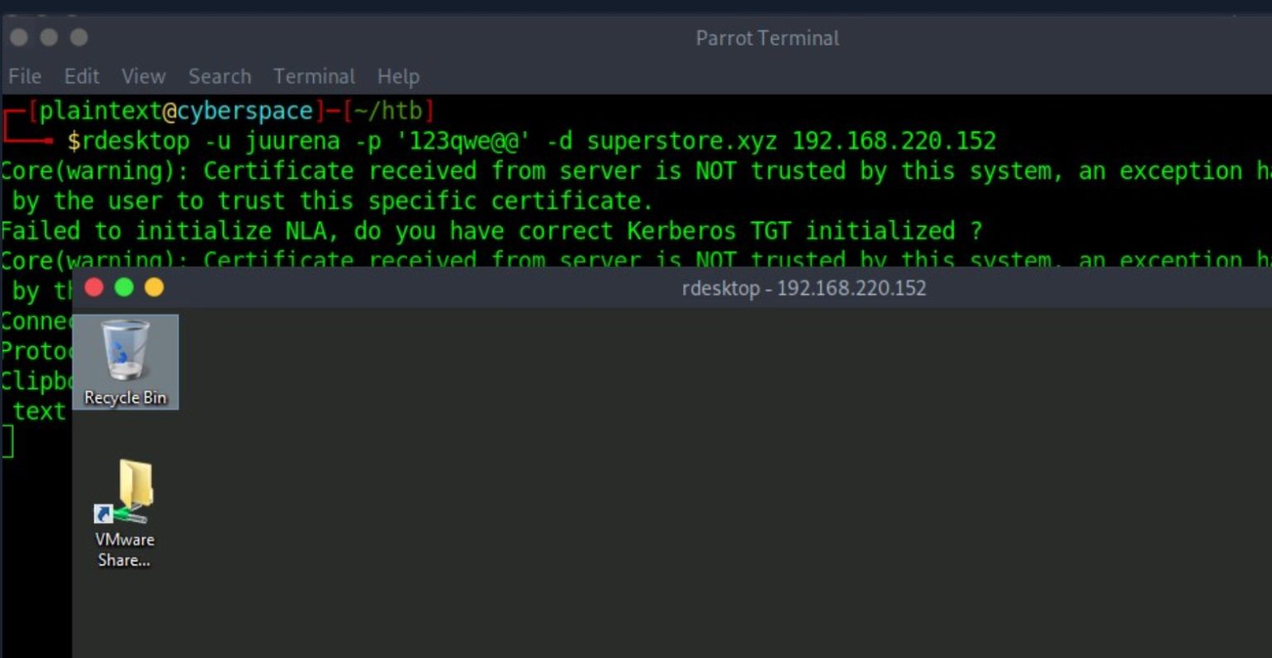The height and width of the screenshot is (658, 1272).
Task: Open the Terminal menu
Action: pos(314,76)
